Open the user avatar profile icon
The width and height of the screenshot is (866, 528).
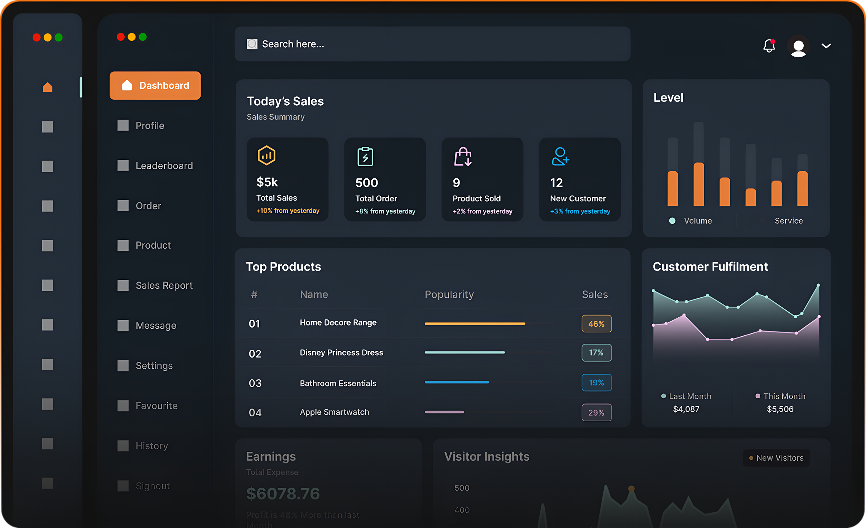point(798,46)
